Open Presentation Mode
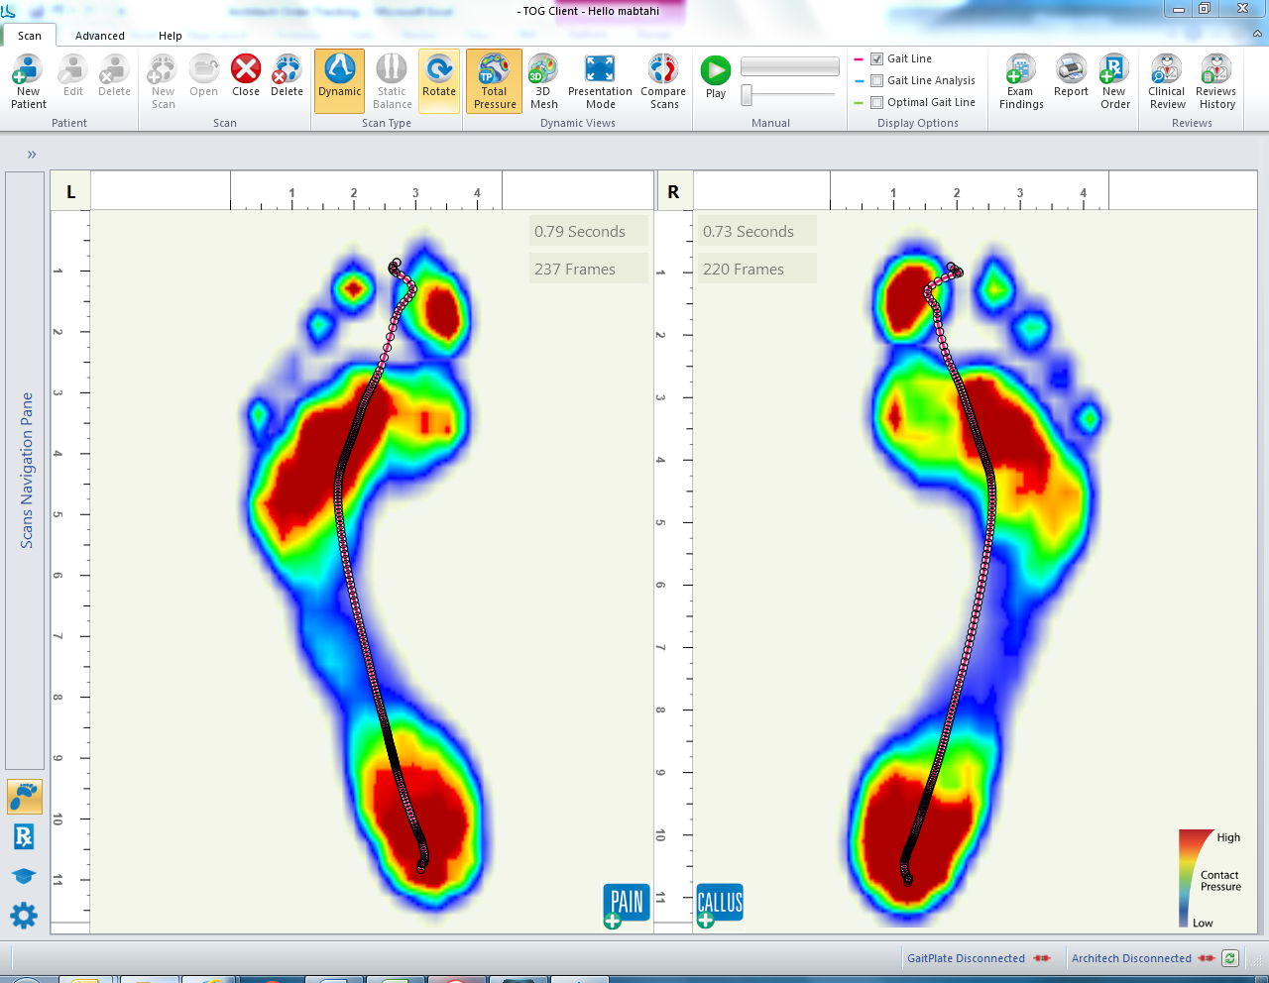Image resolution: width=1269 pixels, height=983 pixels. (x=600, y=81)
